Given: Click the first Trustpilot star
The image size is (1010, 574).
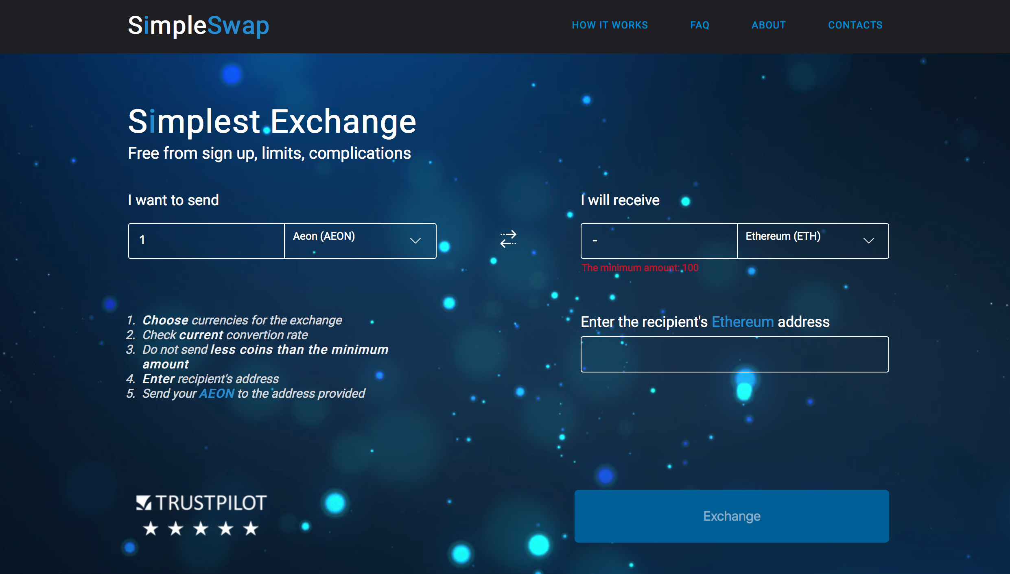Looking at the screenshot, I should tap(151, 528).
